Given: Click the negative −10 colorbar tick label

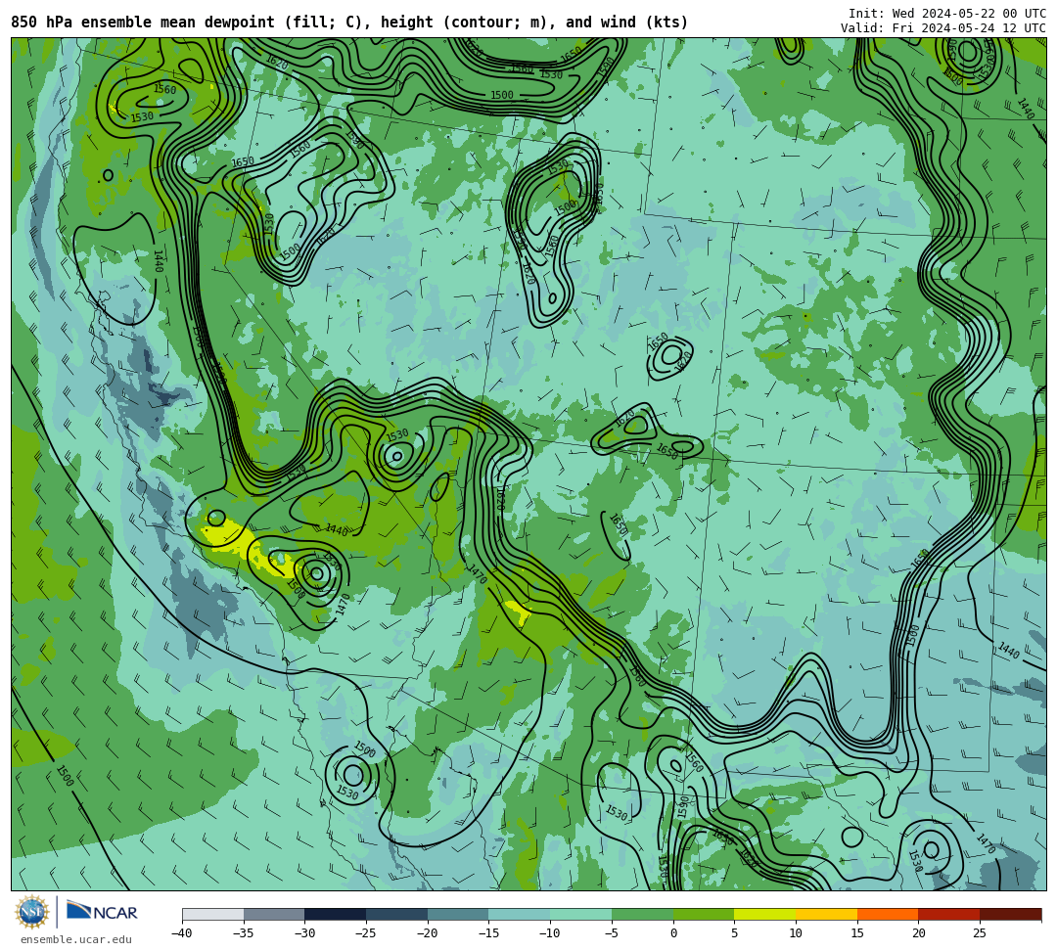Looking at the screenshot, I should pyautogui.click(x=550, y=933).
